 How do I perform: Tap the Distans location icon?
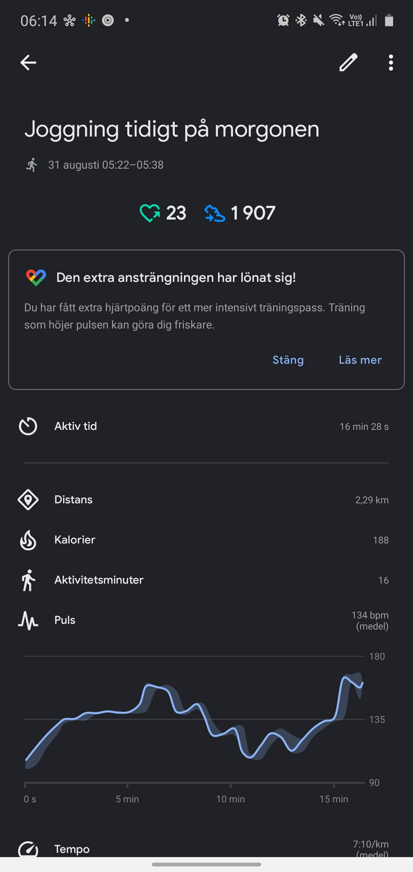pos(28,499)
